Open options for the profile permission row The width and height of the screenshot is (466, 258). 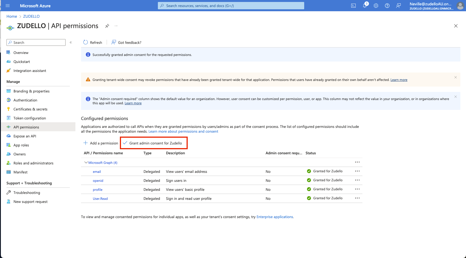click(357, 189)
